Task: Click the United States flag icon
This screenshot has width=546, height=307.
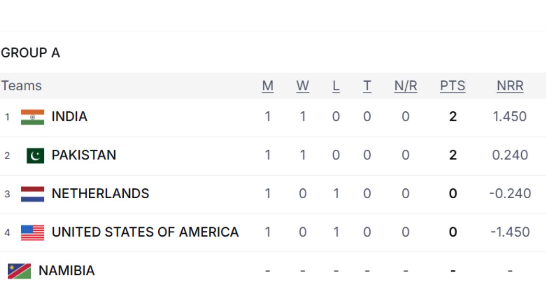Action: pos(32,232)
